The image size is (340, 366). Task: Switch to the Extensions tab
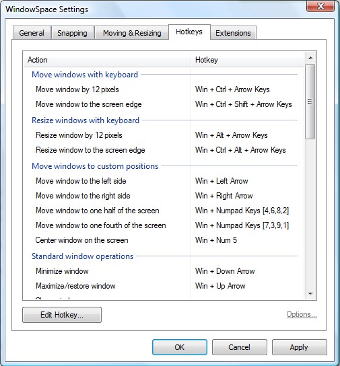[233, 33]
